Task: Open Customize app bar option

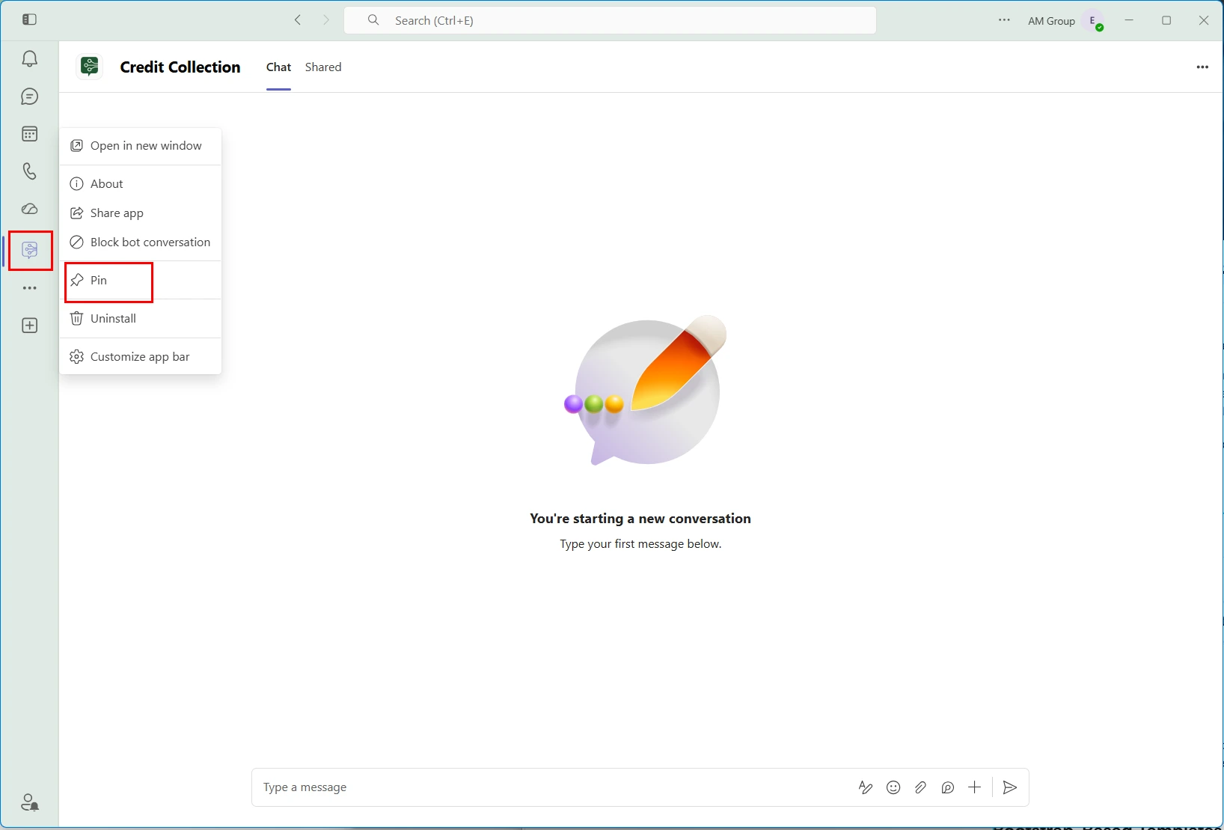Action: 141,357
